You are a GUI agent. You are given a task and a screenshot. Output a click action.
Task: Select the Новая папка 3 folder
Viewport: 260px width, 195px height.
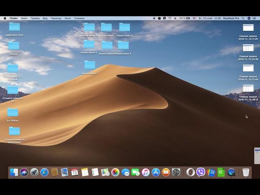(x=125, y=27)
